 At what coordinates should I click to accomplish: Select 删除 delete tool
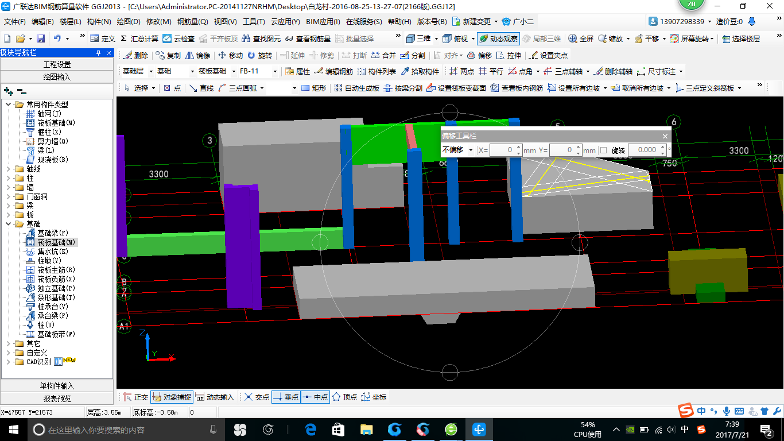coord(135,55)
